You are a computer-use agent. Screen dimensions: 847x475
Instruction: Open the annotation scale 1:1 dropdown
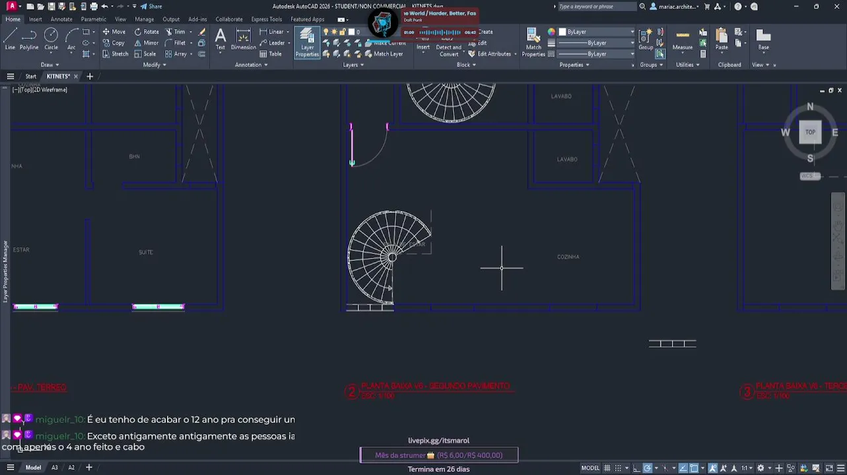click(747, 468)
